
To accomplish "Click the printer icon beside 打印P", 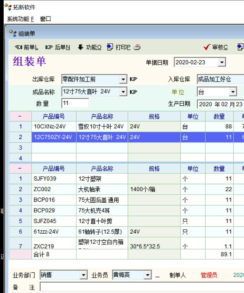I will (x=137, y=47).
